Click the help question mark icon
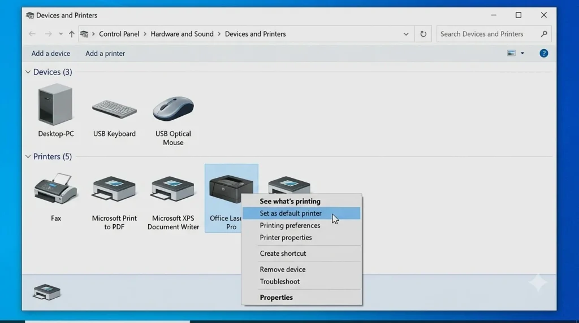The height and width of the screenshot is (323, 579). [x=543, y=54]
